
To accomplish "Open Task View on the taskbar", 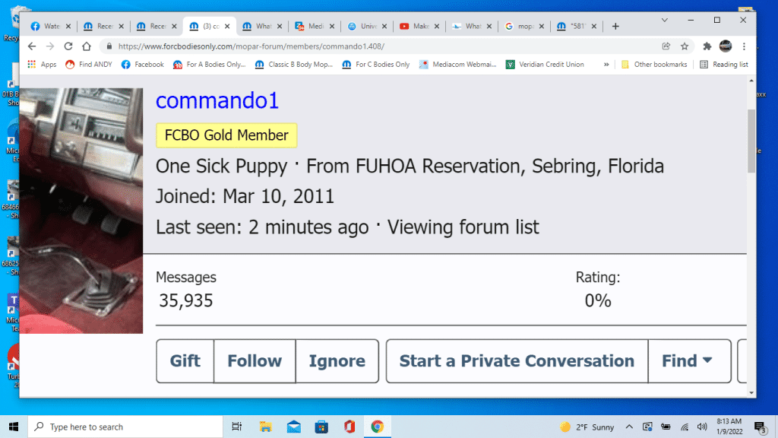I will [236, 427].
